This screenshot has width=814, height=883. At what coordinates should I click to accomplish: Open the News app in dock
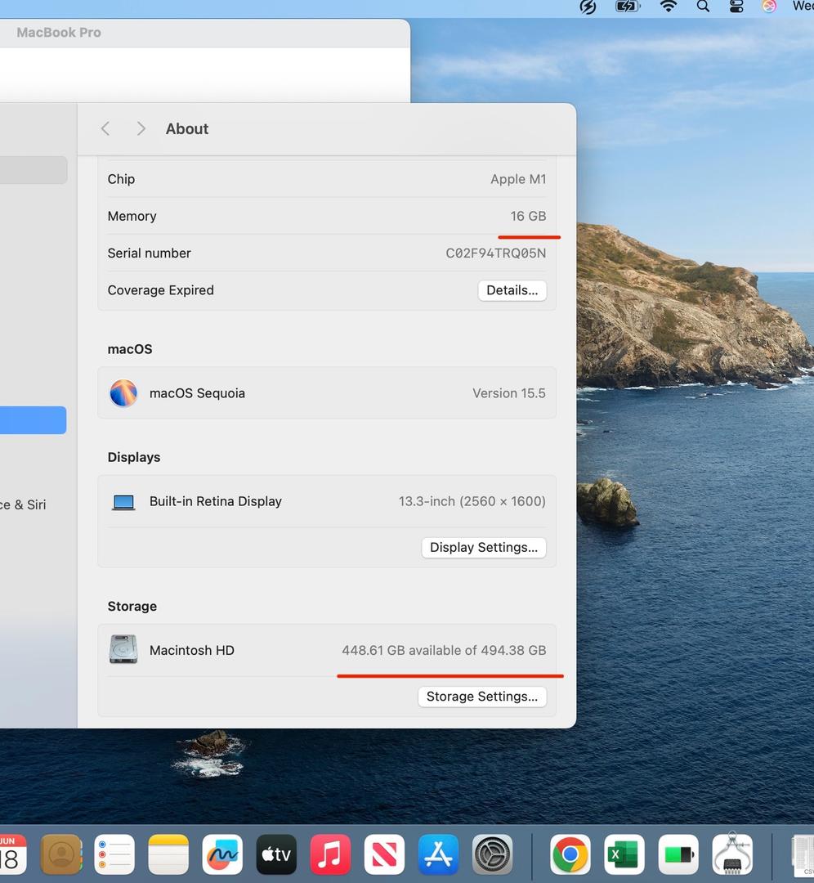coord(384,855)
